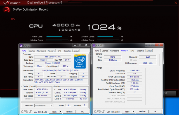Expand Tools dropdown arrow in left CPU-Z
This screenshot has height=115, width=179.
point(61,112)
